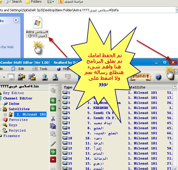Viewport: 178px width, 170px height.
Task: Close the Condor Multi Editor window
Action: 173,62
